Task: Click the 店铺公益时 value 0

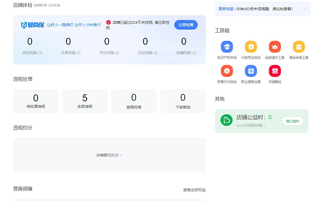Action: point(270,117)
